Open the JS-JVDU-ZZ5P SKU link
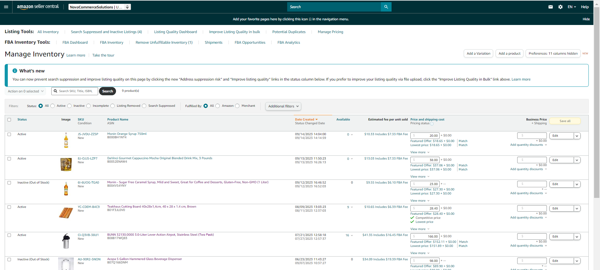This screenshot has width=600, height=270. pos(88,134)
